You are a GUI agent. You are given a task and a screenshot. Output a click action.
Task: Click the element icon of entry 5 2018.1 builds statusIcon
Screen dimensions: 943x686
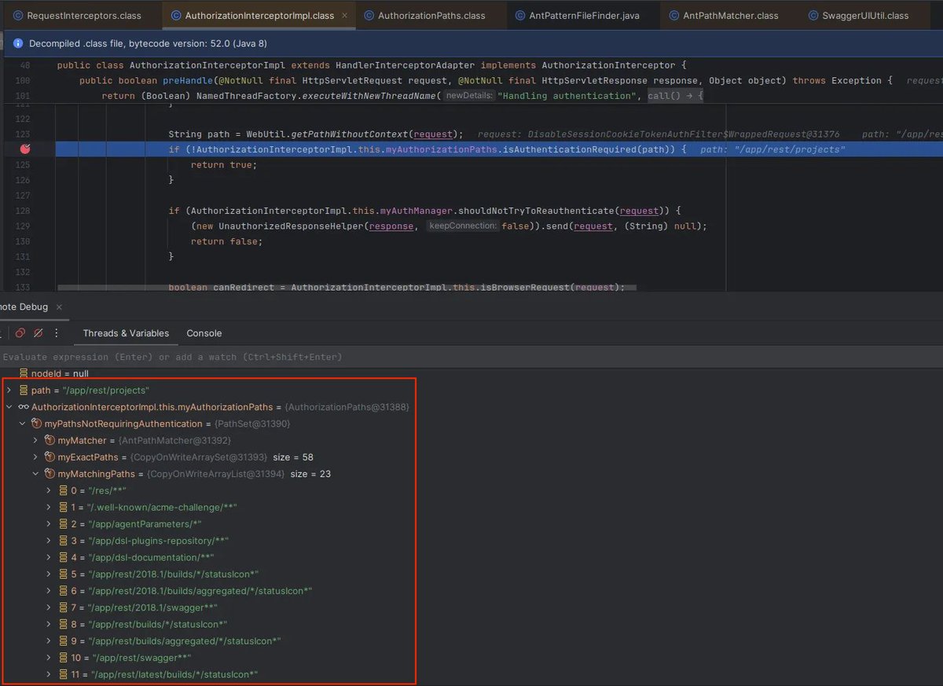pos(64,574)
